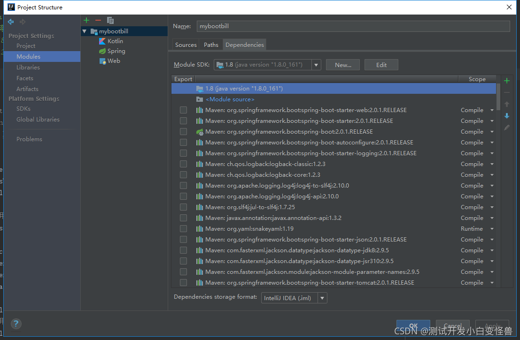This screenshot has width=520, height=340.
Task: Open Dependencies storage format dropdown
Action: [x=322, y=298]
